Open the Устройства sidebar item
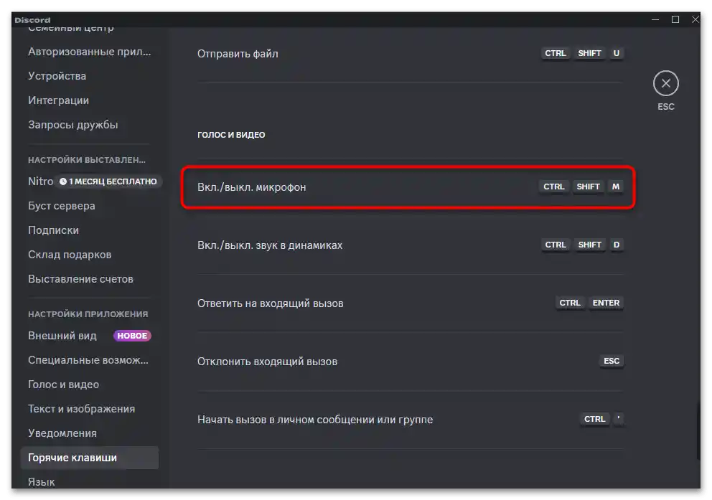This screenshot has height=500, width=712. click(x=57, y=76)
